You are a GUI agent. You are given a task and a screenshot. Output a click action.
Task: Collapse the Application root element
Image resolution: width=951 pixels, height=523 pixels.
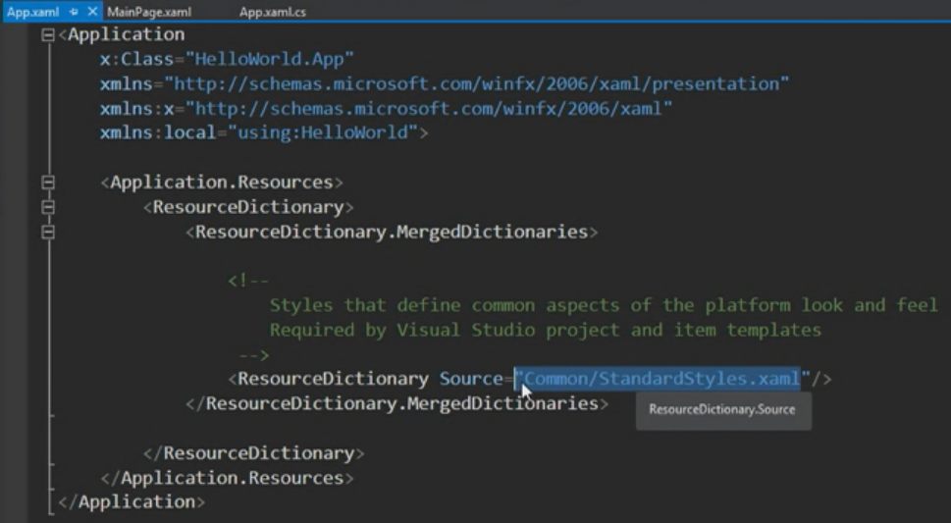click(48, 35)
